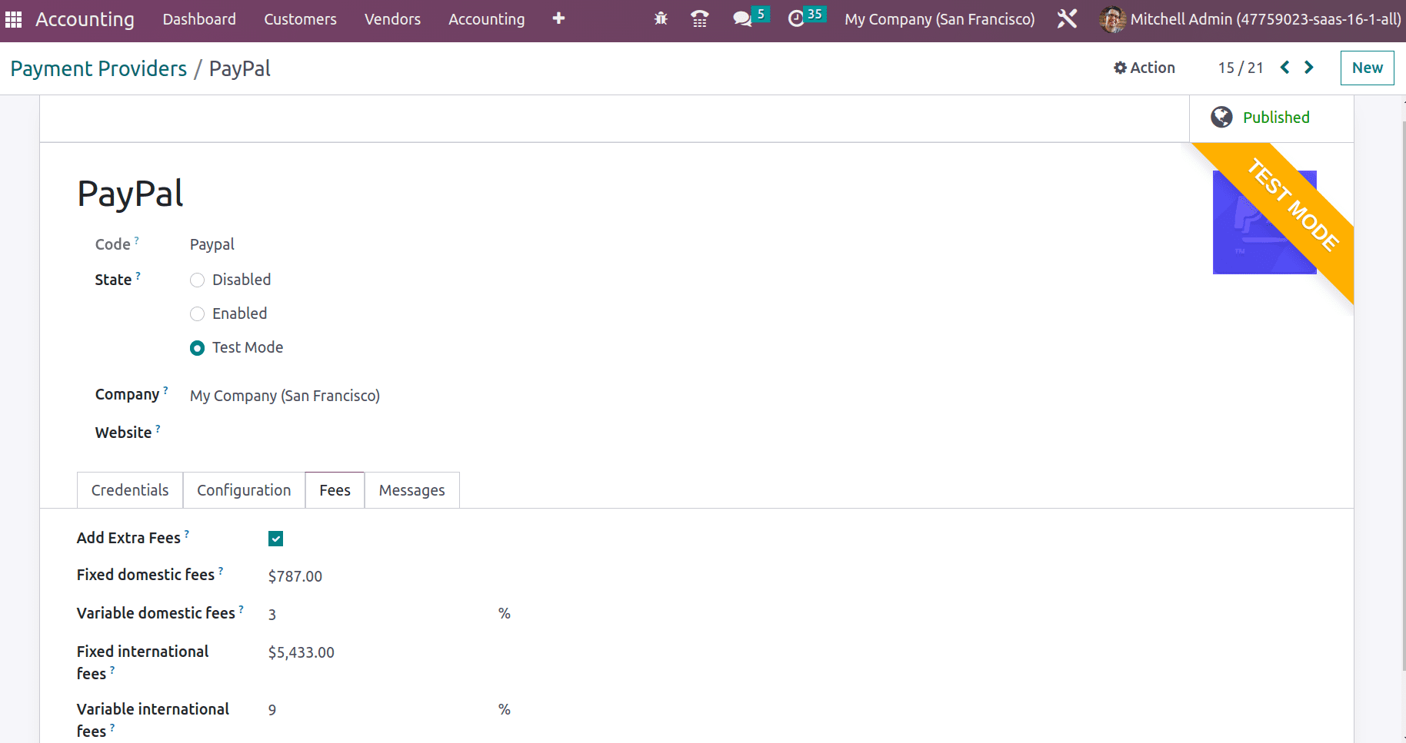Open the Action dropdown menu
The width and height of the screenshot is (1406, 743).
(1144, 68)
